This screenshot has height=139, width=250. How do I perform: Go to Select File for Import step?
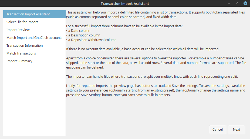tap(22, 22)
